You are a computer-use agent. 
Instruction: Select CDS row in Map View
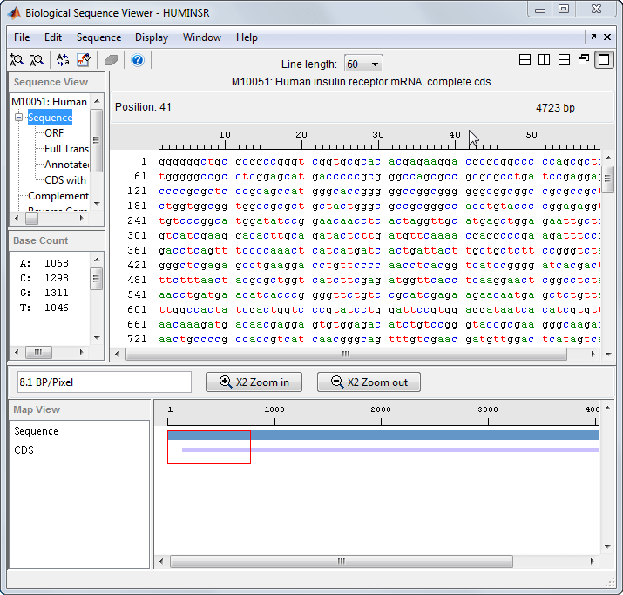(x=24, y=450)
